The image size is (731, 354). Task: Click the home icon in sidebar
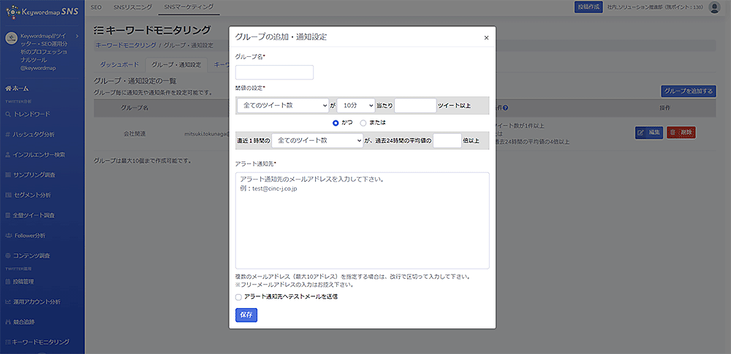tap(8, 88)
